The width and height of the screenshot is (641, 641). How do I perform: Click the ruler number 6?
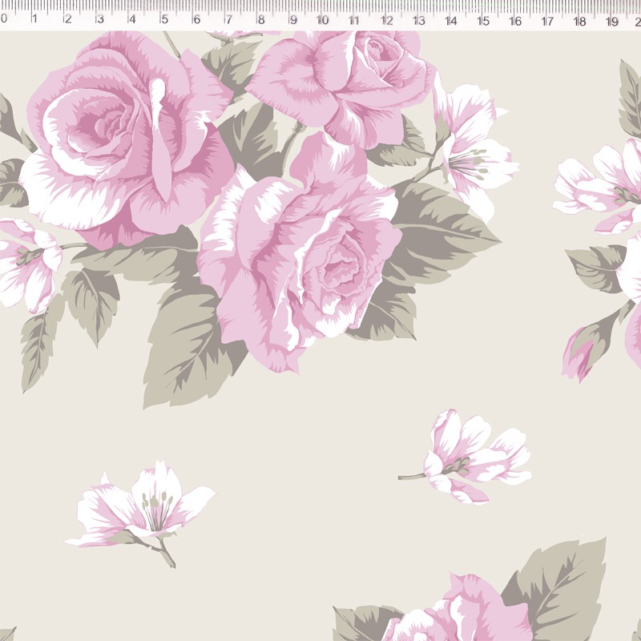click(196, 19)
